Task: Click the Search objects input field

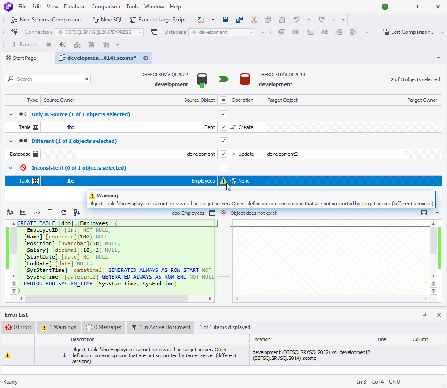Action: [48, 79]
